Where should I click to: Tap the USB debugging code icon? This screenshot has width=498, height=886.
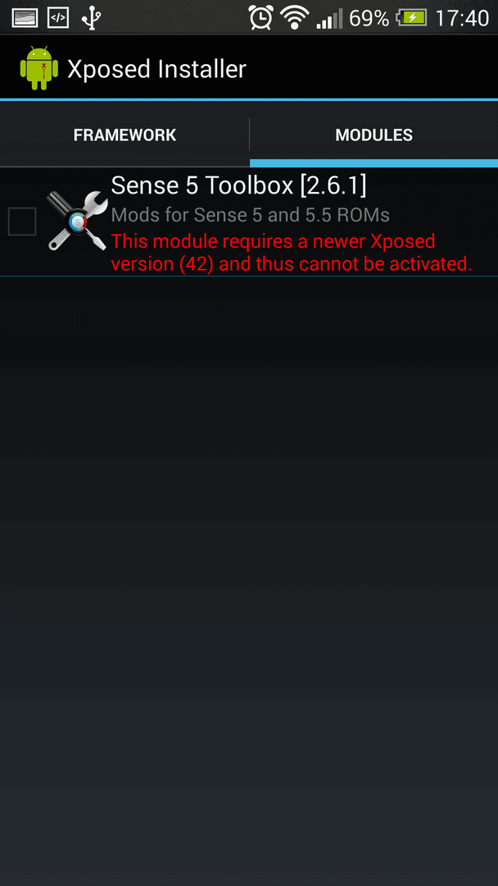(58, 17)
